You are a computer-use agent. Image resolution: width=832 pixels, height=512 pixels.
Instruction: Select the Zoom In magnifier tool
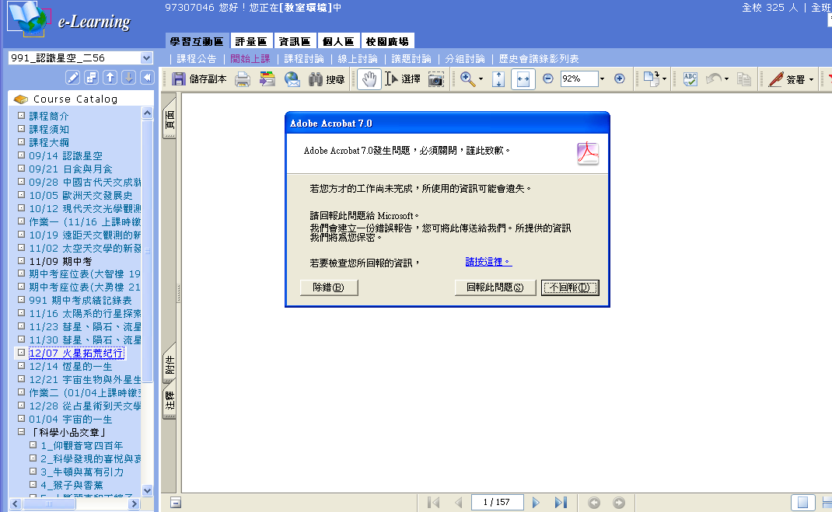pos(467,79)
